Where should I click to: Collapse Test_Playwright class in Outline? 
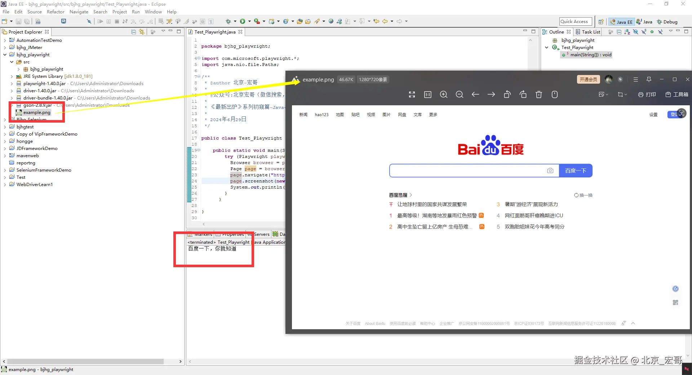point(547,48)
